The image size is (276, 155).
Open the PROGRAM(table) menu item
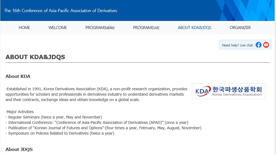pos(100,28)
